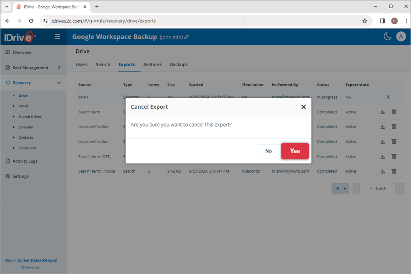Click No to keep the export
This screenshot has height=274, width=411.
click(268, 151)
